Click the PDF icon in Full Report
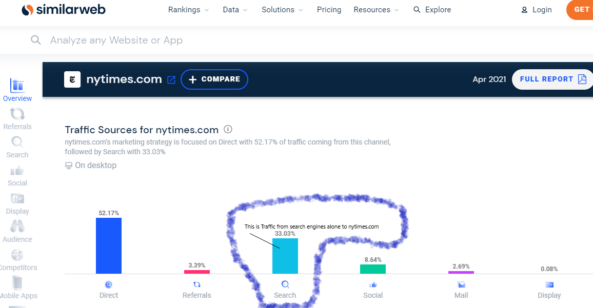 coord(582,79)
